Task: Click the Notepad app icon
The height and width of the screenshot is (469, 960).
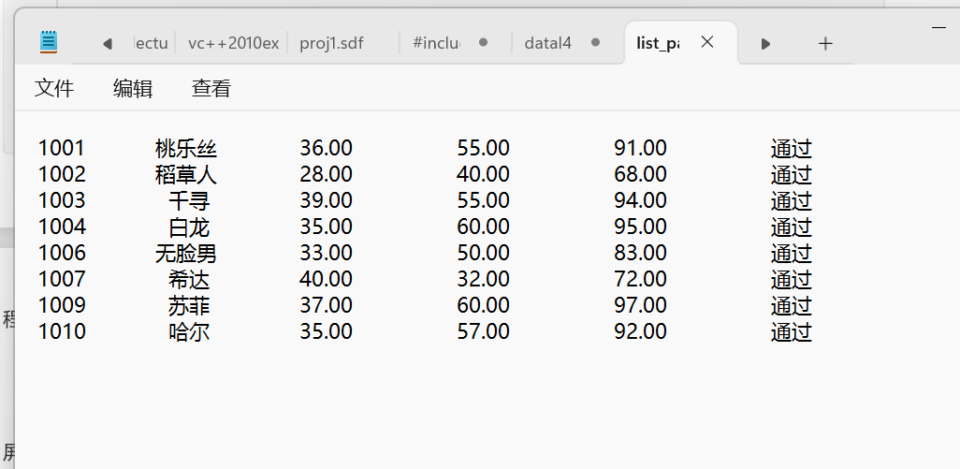Action: 49,42
